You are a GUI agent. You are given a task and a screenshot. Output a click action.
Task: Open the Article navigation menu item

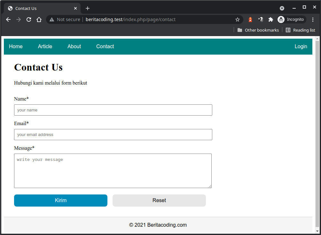45,46
